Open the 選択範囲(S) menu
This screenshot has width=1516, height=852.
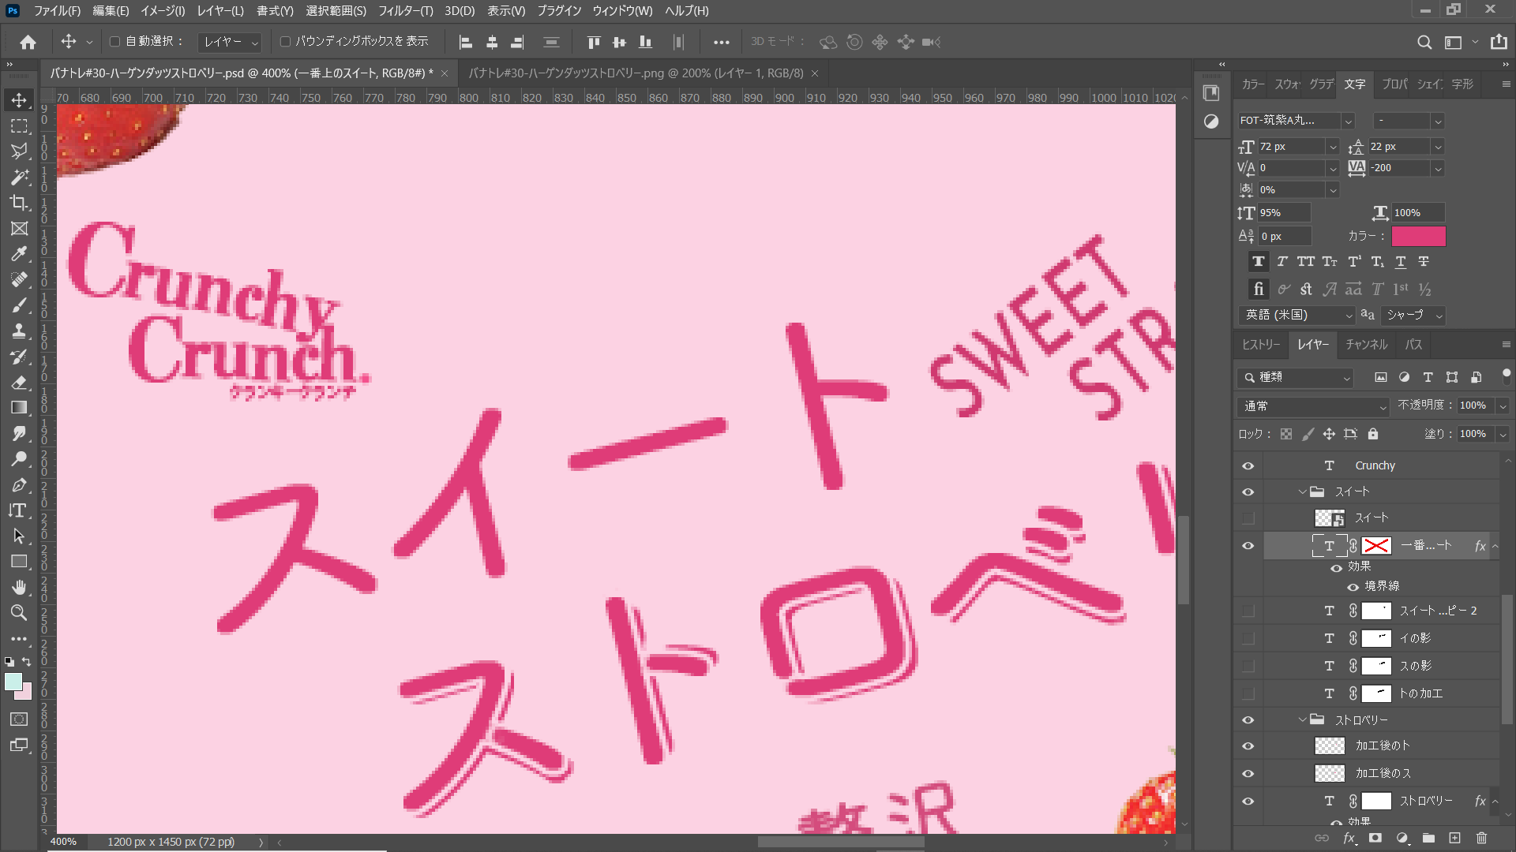coord(336,11)
